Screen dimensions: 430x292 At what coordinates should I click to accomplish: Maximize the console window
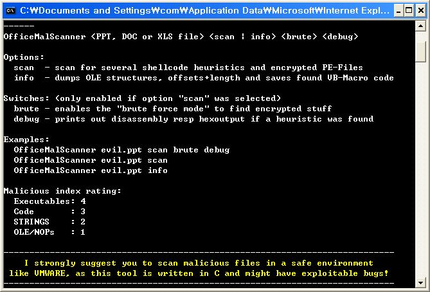409,11
